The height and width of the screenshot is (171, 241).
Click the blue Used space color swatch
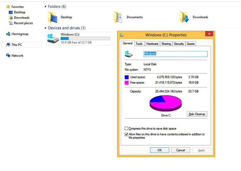[127, 77]
